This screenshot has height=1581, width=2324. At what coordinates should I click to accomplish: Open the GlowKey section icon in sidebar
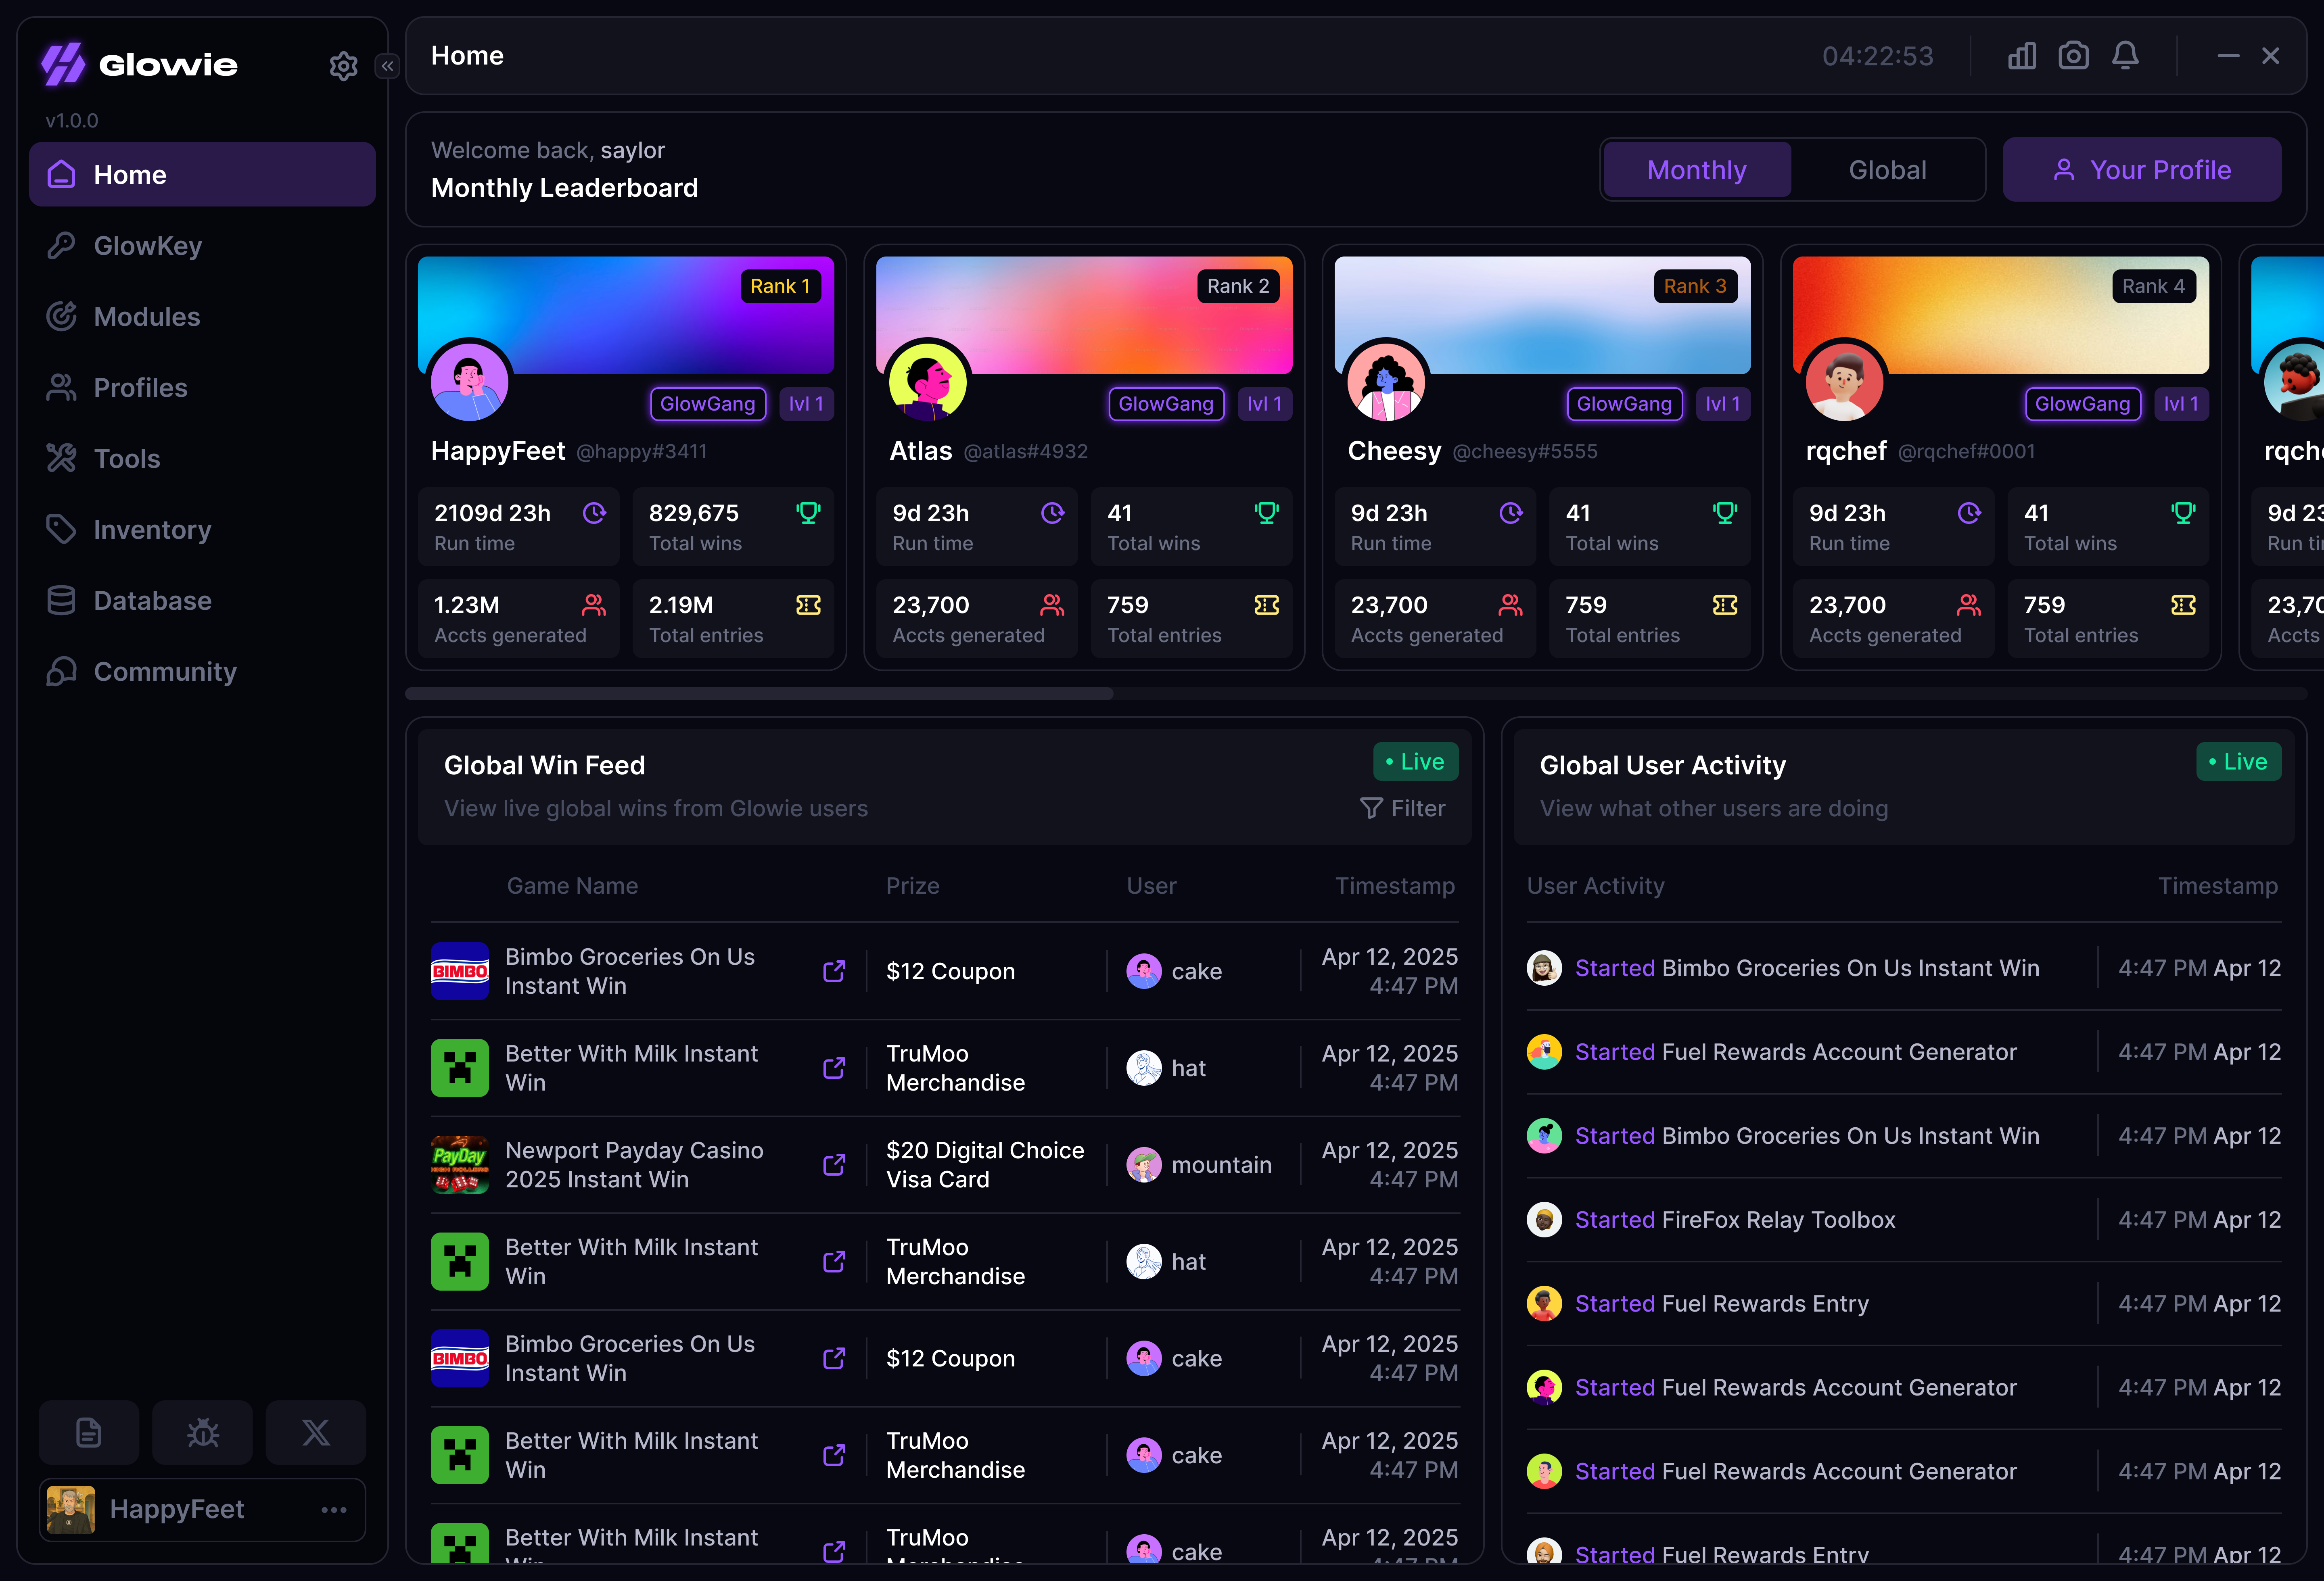click(x=61, y=245)
